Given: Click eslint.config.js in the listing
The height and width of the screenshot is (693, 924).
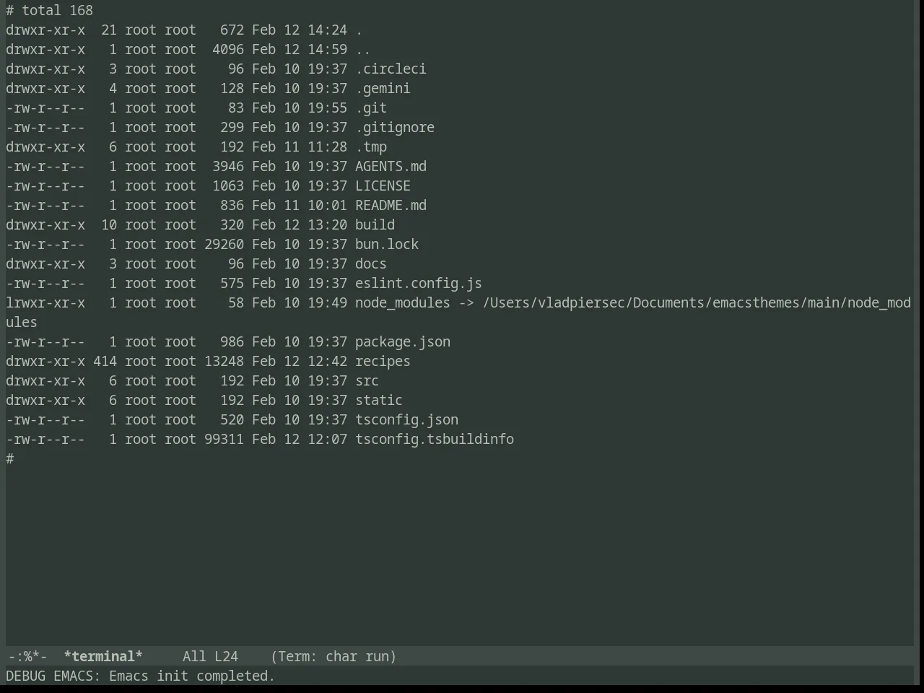Looking at the screenshot, I should point(419,283).
